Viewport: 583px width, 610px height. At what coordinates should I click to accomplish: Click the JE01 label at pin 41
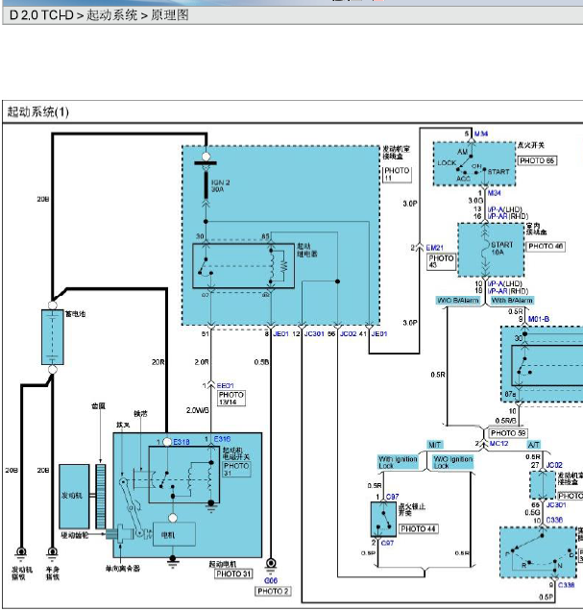pyautogui.click(x=379, y=333)
